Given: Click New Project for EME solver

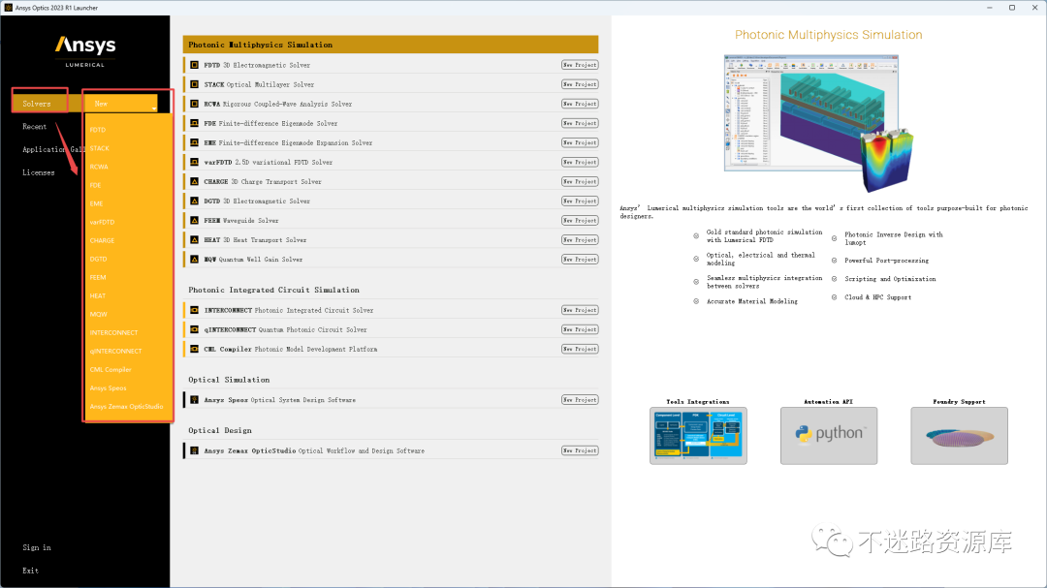Looking at the screenshot, I should (x=580, y=142).
